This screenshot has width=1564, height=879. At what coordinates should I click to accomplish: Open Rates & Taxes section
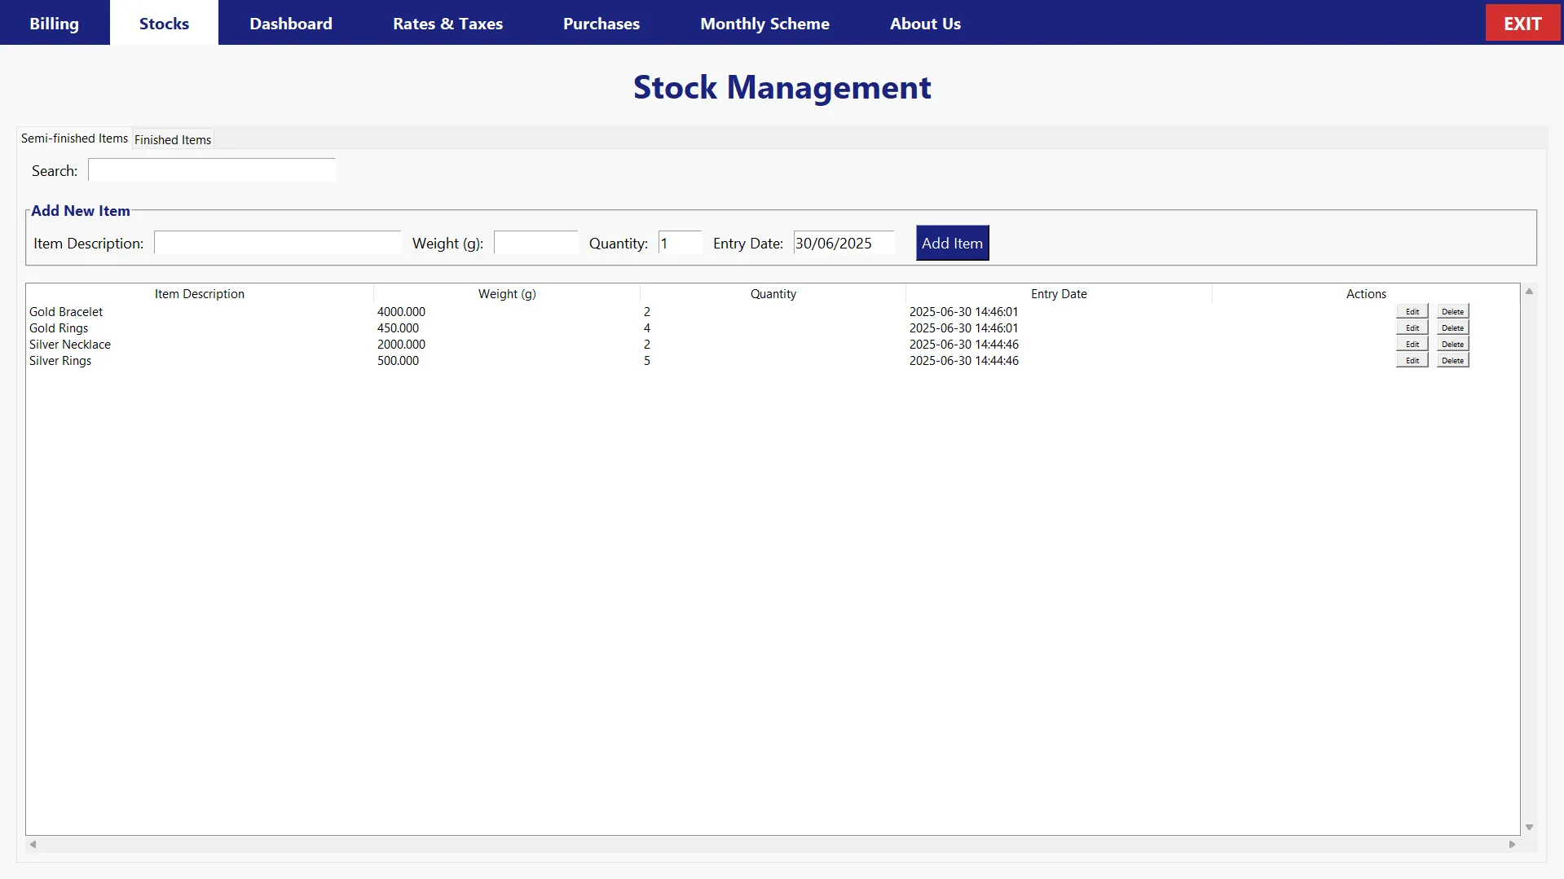point(447,23)
